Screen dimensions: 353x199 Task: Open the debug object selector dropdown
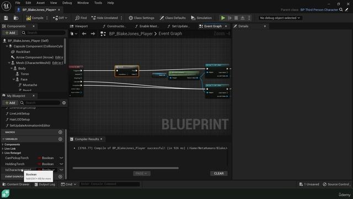(280, 18)
